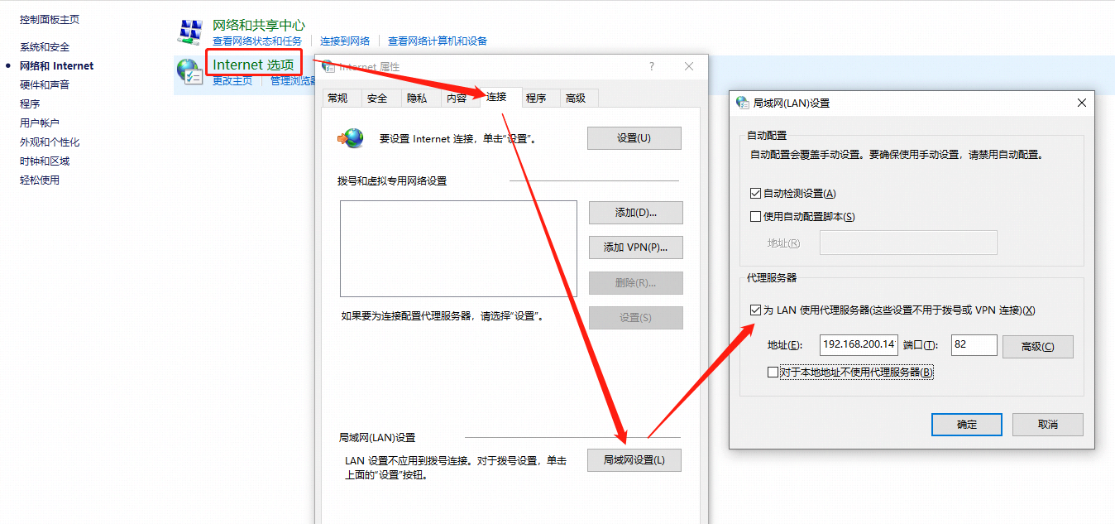This screenshot has width=1115, height=524.
Task: Uncheck 为LAN使用代理服务器 option
Action: point(755,310)
